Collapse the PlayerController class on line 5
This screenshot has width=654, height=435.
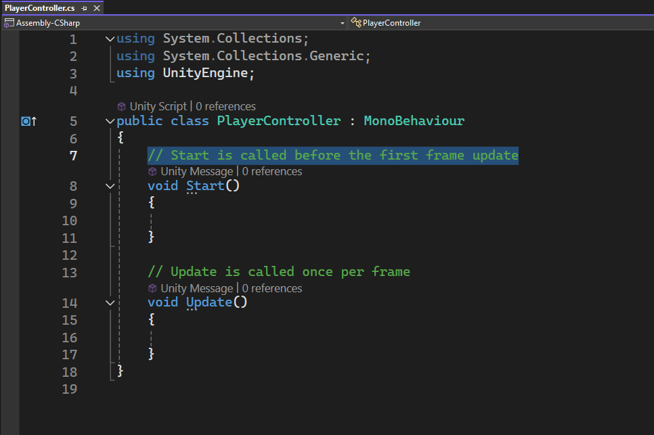point(110,122)
